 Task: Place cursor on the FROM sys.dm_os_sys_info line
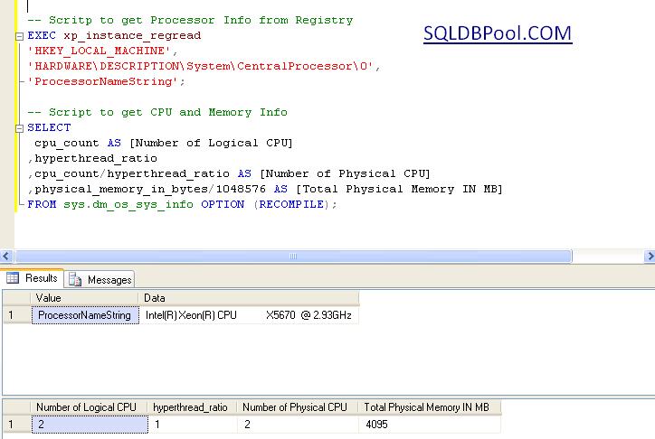pos(181,205)
